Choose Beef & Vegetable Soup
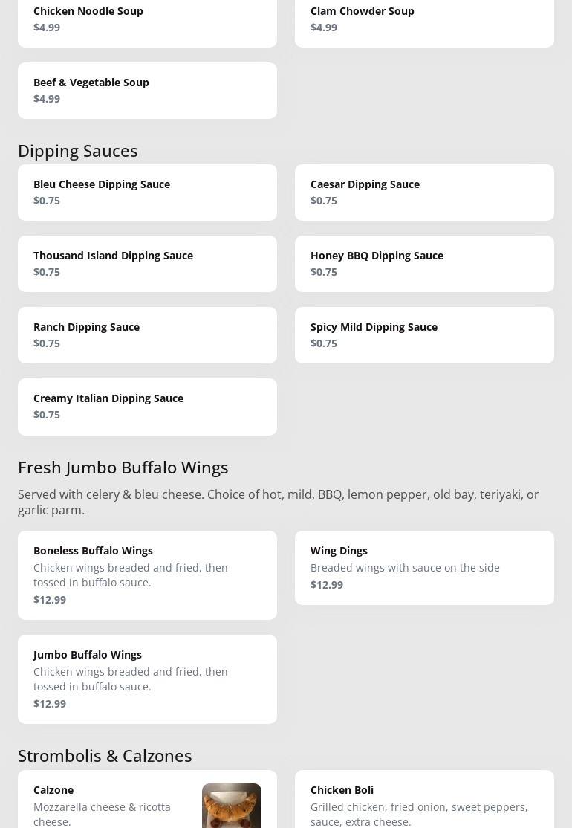The height and width of the screenshot is (828, 572). tap(147, 90)
